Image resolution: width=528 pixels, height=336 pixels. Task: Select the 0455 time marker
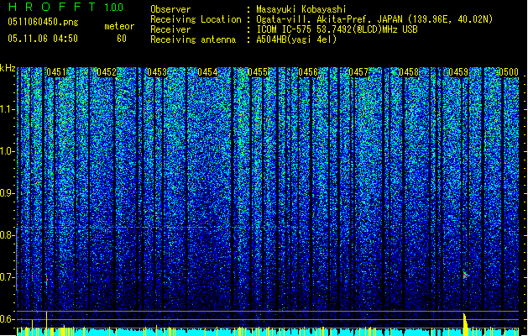(258, 72)
